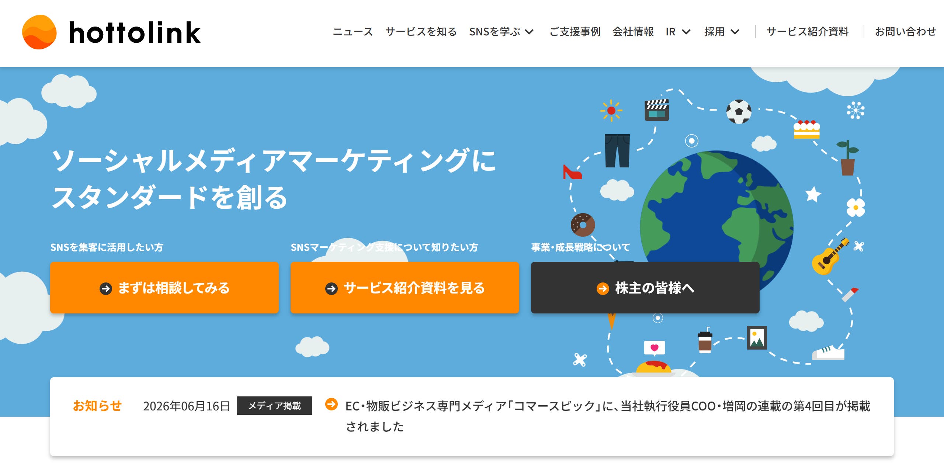Viewport: 944px width, 472px height.
Task: Click the soccer ball icon in the illustration
Action: [x=739, y=111]
